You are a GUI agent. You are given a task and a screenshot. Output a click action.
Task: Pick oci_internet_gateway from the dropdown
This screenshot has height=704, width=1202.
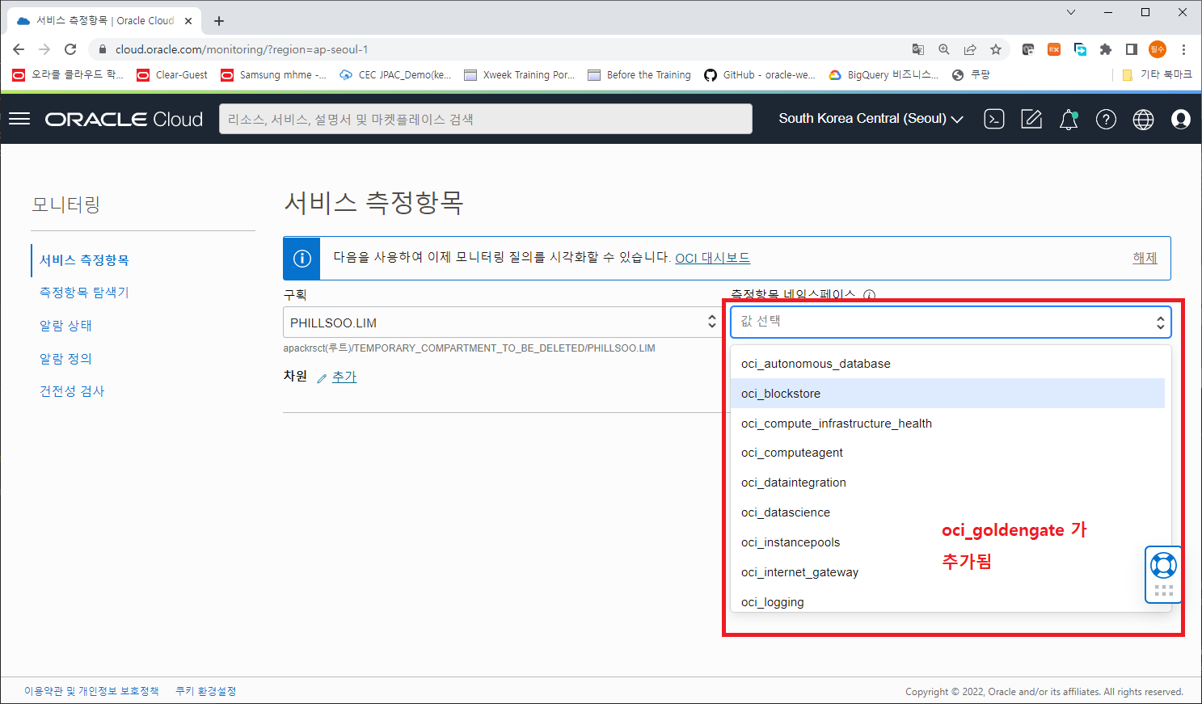[x=947, y=572]
